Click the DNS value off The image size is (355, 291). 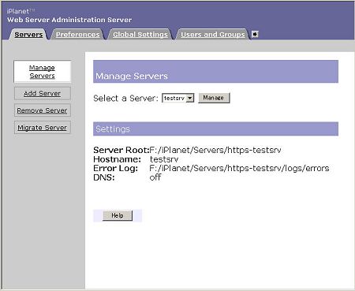pyautogui.click(x=155, y=177)
